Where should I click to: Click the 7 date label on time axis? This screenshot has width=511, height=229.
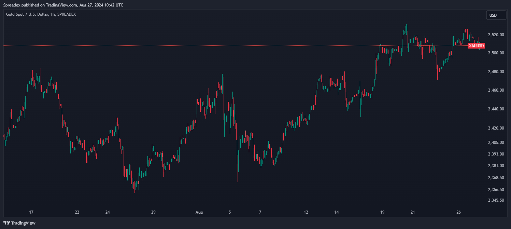pos(260,212)
